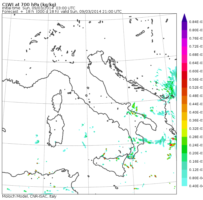Select the light orange band between 0.40E-03 and 0.44E-03

coord(184,108)
